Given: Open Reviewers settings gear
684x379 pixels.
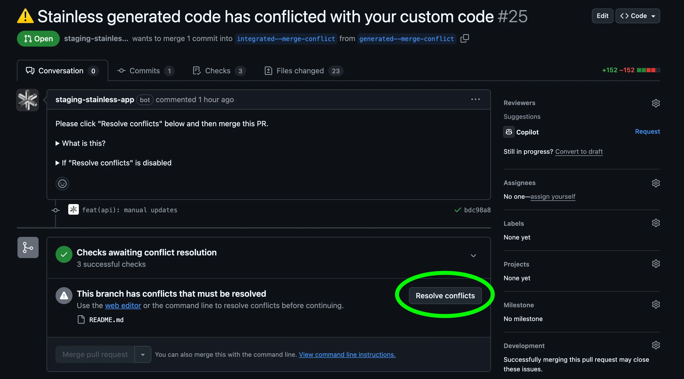Looking at the screenshot, I should coord(656,103).
